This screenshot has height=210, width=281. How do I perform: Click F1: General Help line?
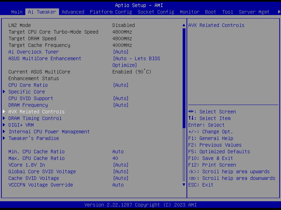pos(211,138)
